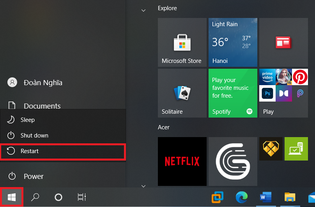Click the Acer group header
This screenshot has width=315, height=207.
[164, 127]
